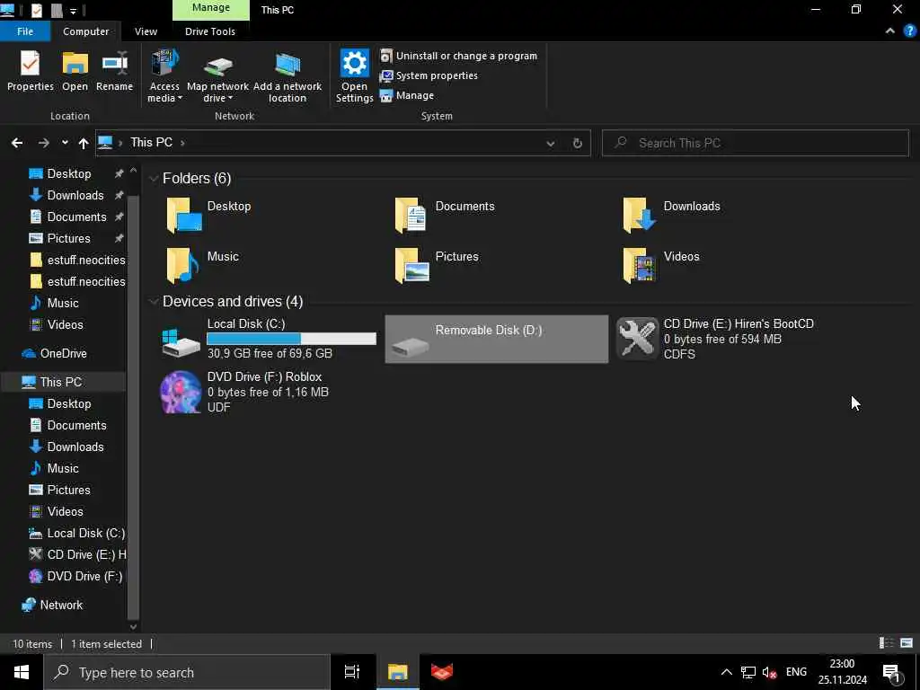The width and height of the screenshot is (920, 690).
Task: Switch to the View ribbon tab
Action: click(146, 31)
